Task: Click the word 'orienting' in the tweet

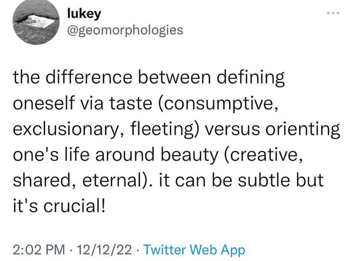Action: [x=303, y=129]
